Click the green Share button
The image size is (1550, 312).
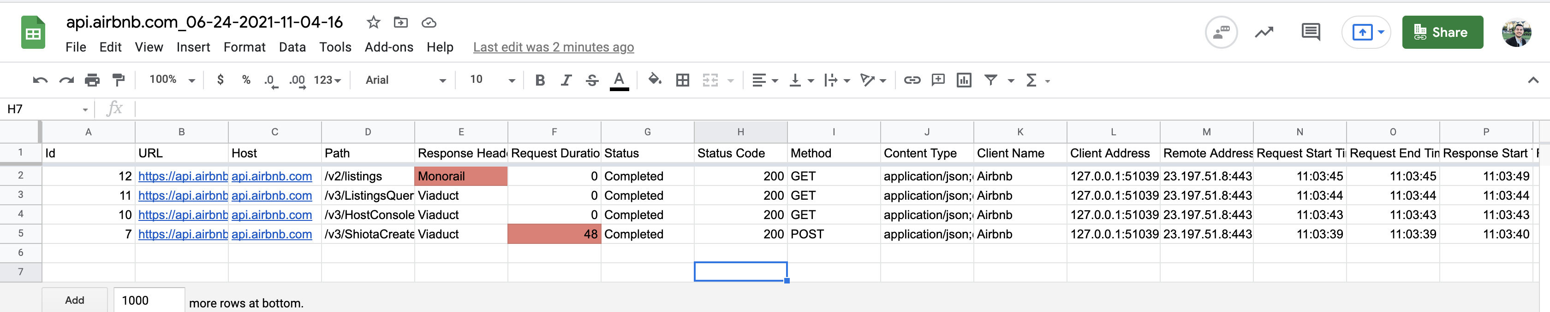tap(1443, 32)
